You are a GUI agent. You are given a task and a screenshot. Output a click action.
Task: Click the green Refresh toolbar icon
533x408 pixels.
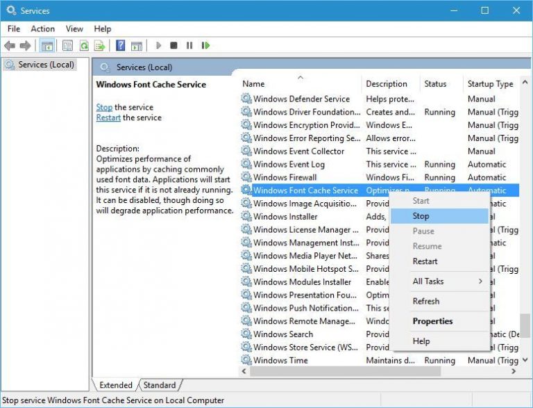[84, 45]
